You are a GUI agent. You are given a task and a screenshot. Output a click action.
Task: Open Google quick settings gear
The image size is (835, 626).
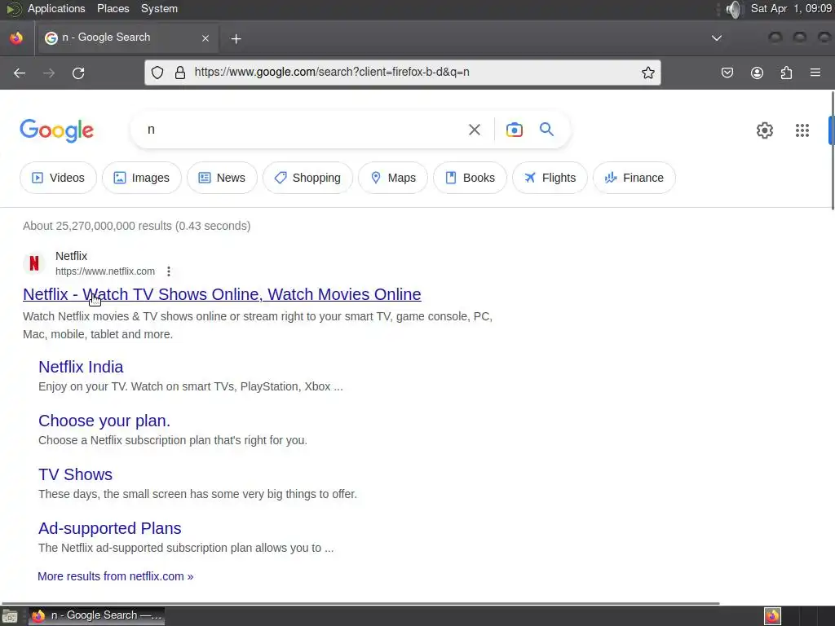coord(765,130)
